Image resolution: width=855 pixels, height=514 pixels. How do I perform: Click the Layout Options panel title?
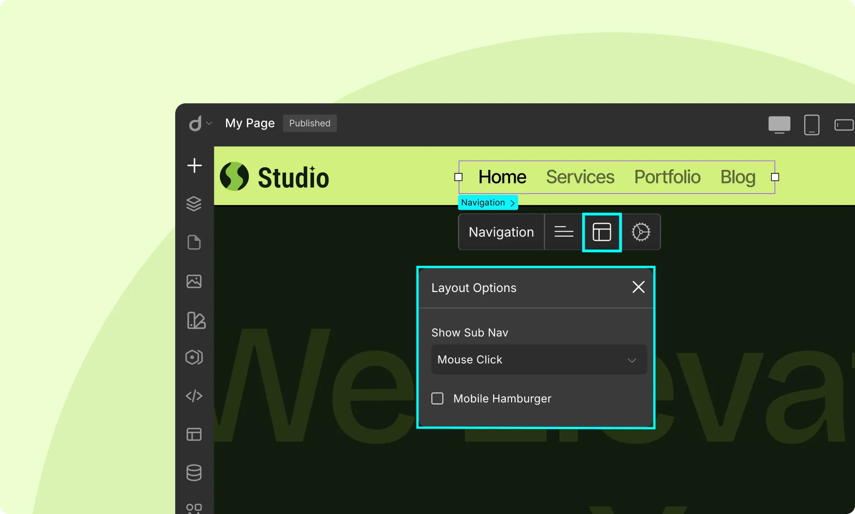click(x=473, y=288)
